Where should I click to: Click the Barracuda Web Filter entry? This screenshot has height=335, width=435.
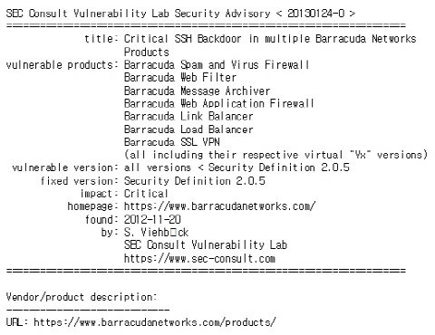tap(180, 78)
